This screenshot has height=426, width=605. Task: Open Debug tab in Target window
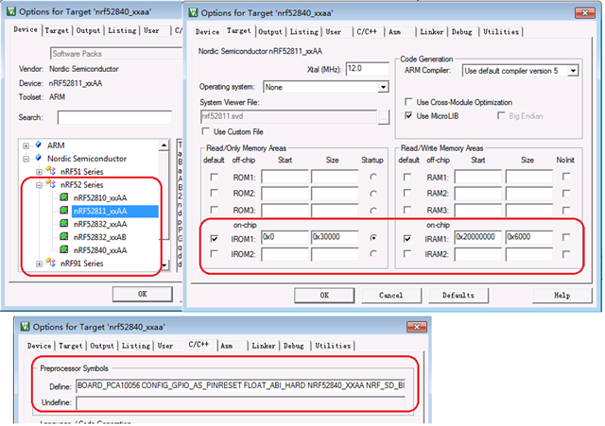click(x=461, y=32)
